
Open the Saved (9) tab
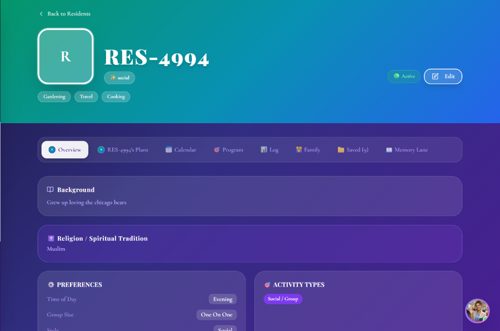[x=353, y=150]
